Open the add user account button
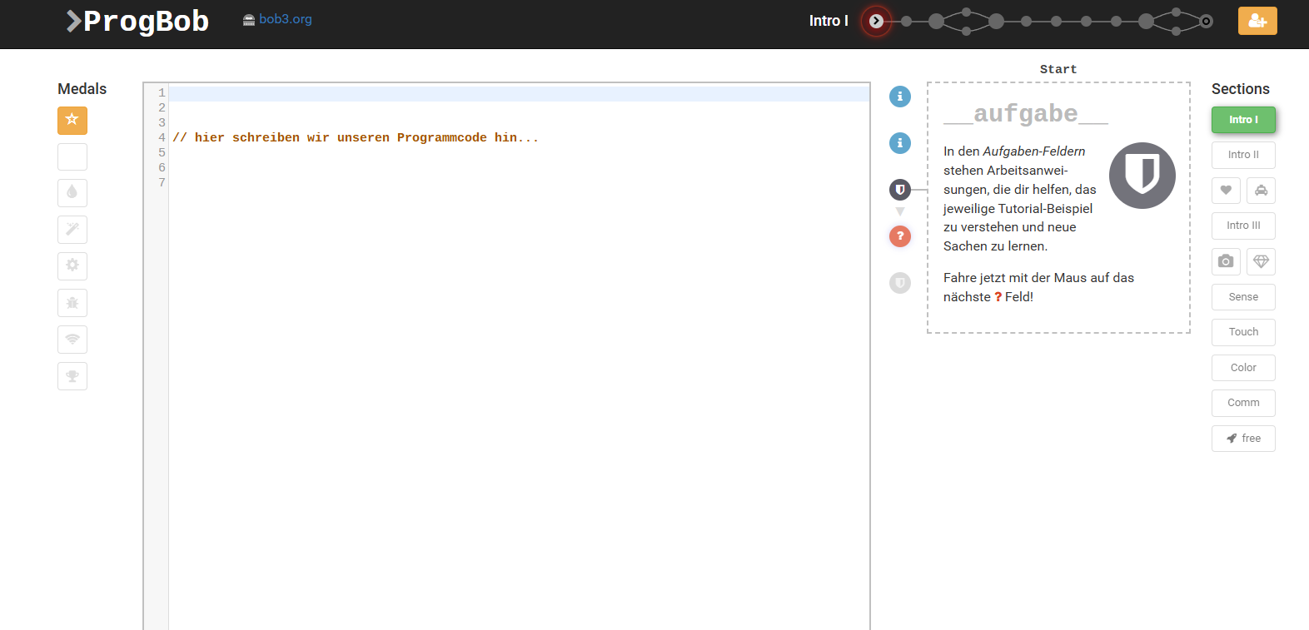Viewport: 1309px width, 630px height. (1257, 21)
